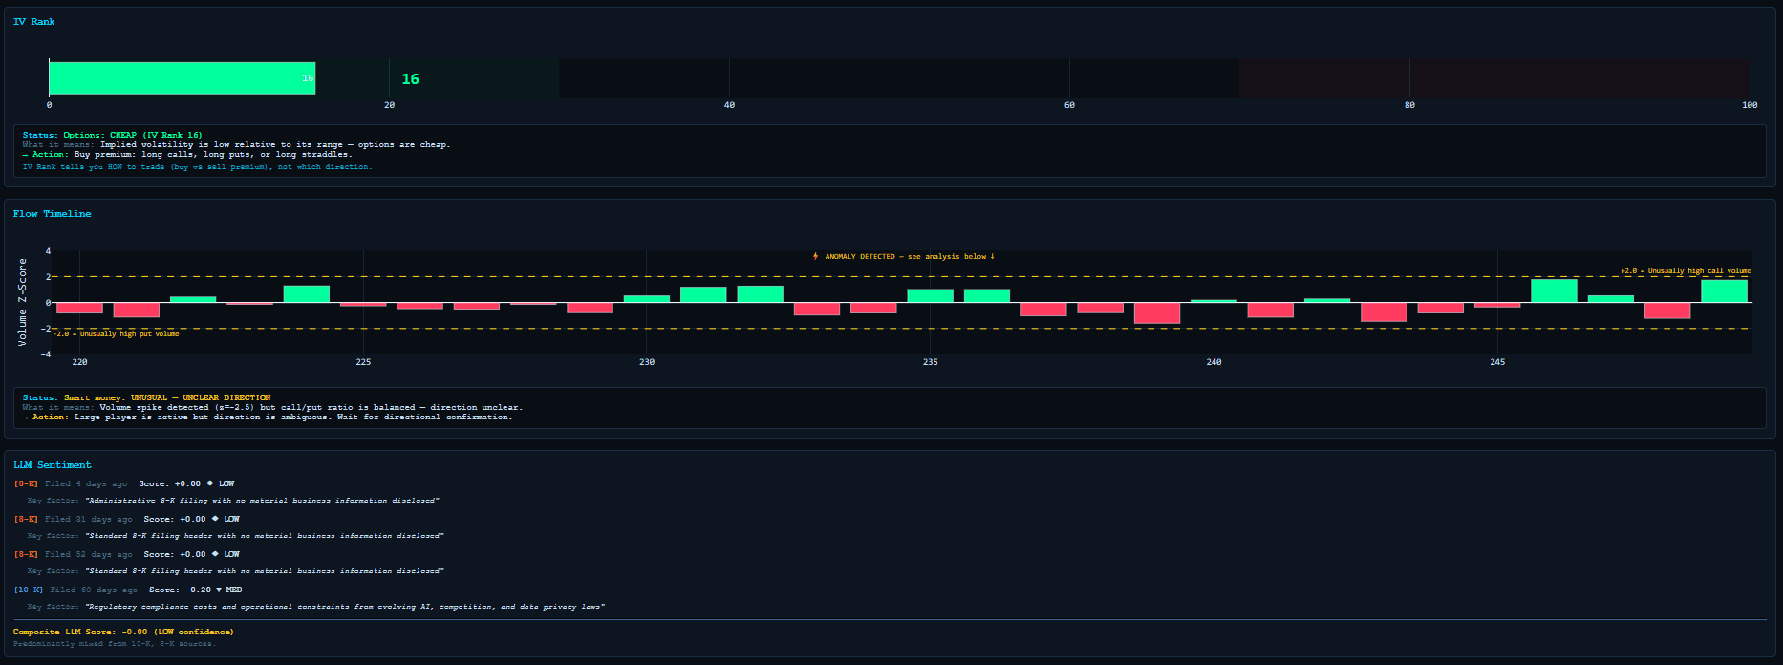The image size is (1783, 665).
Task: Click the diamond LOW icon on 52-days-ago filing
Action: tap(215, 554)
